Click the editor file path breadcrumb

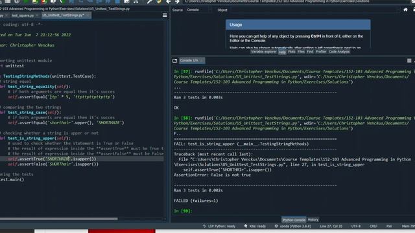click(x=65, y=8)
